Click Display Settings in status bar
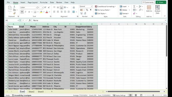 119,95
